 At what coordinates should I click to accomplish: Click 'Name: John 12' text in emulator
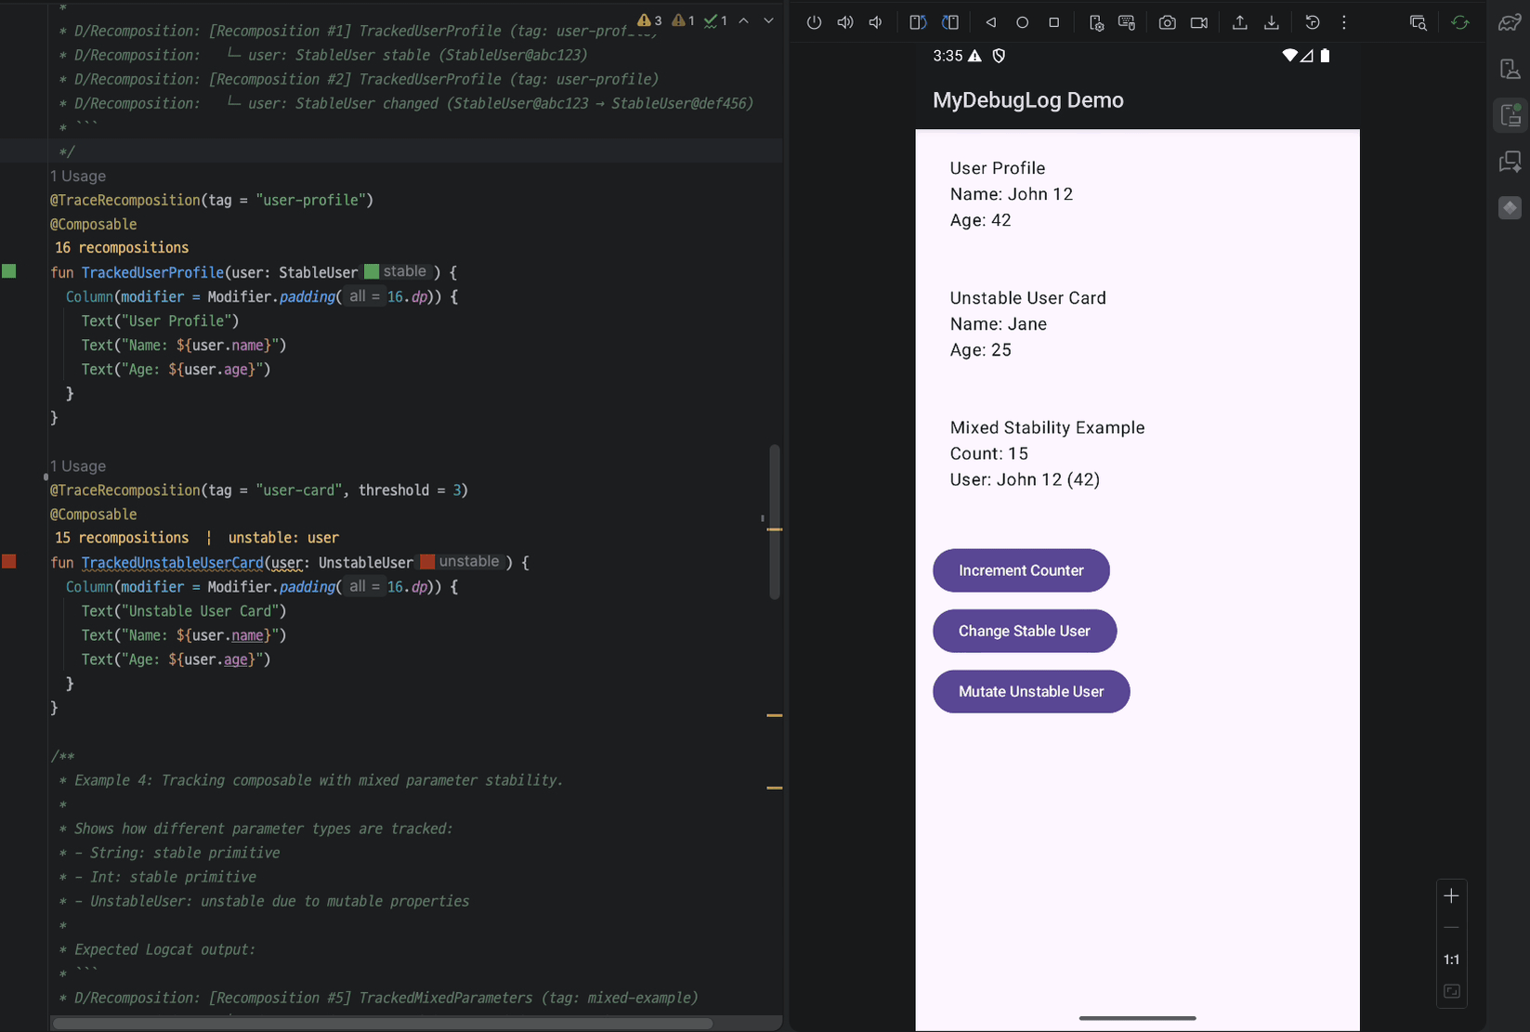coord(1011,194)
